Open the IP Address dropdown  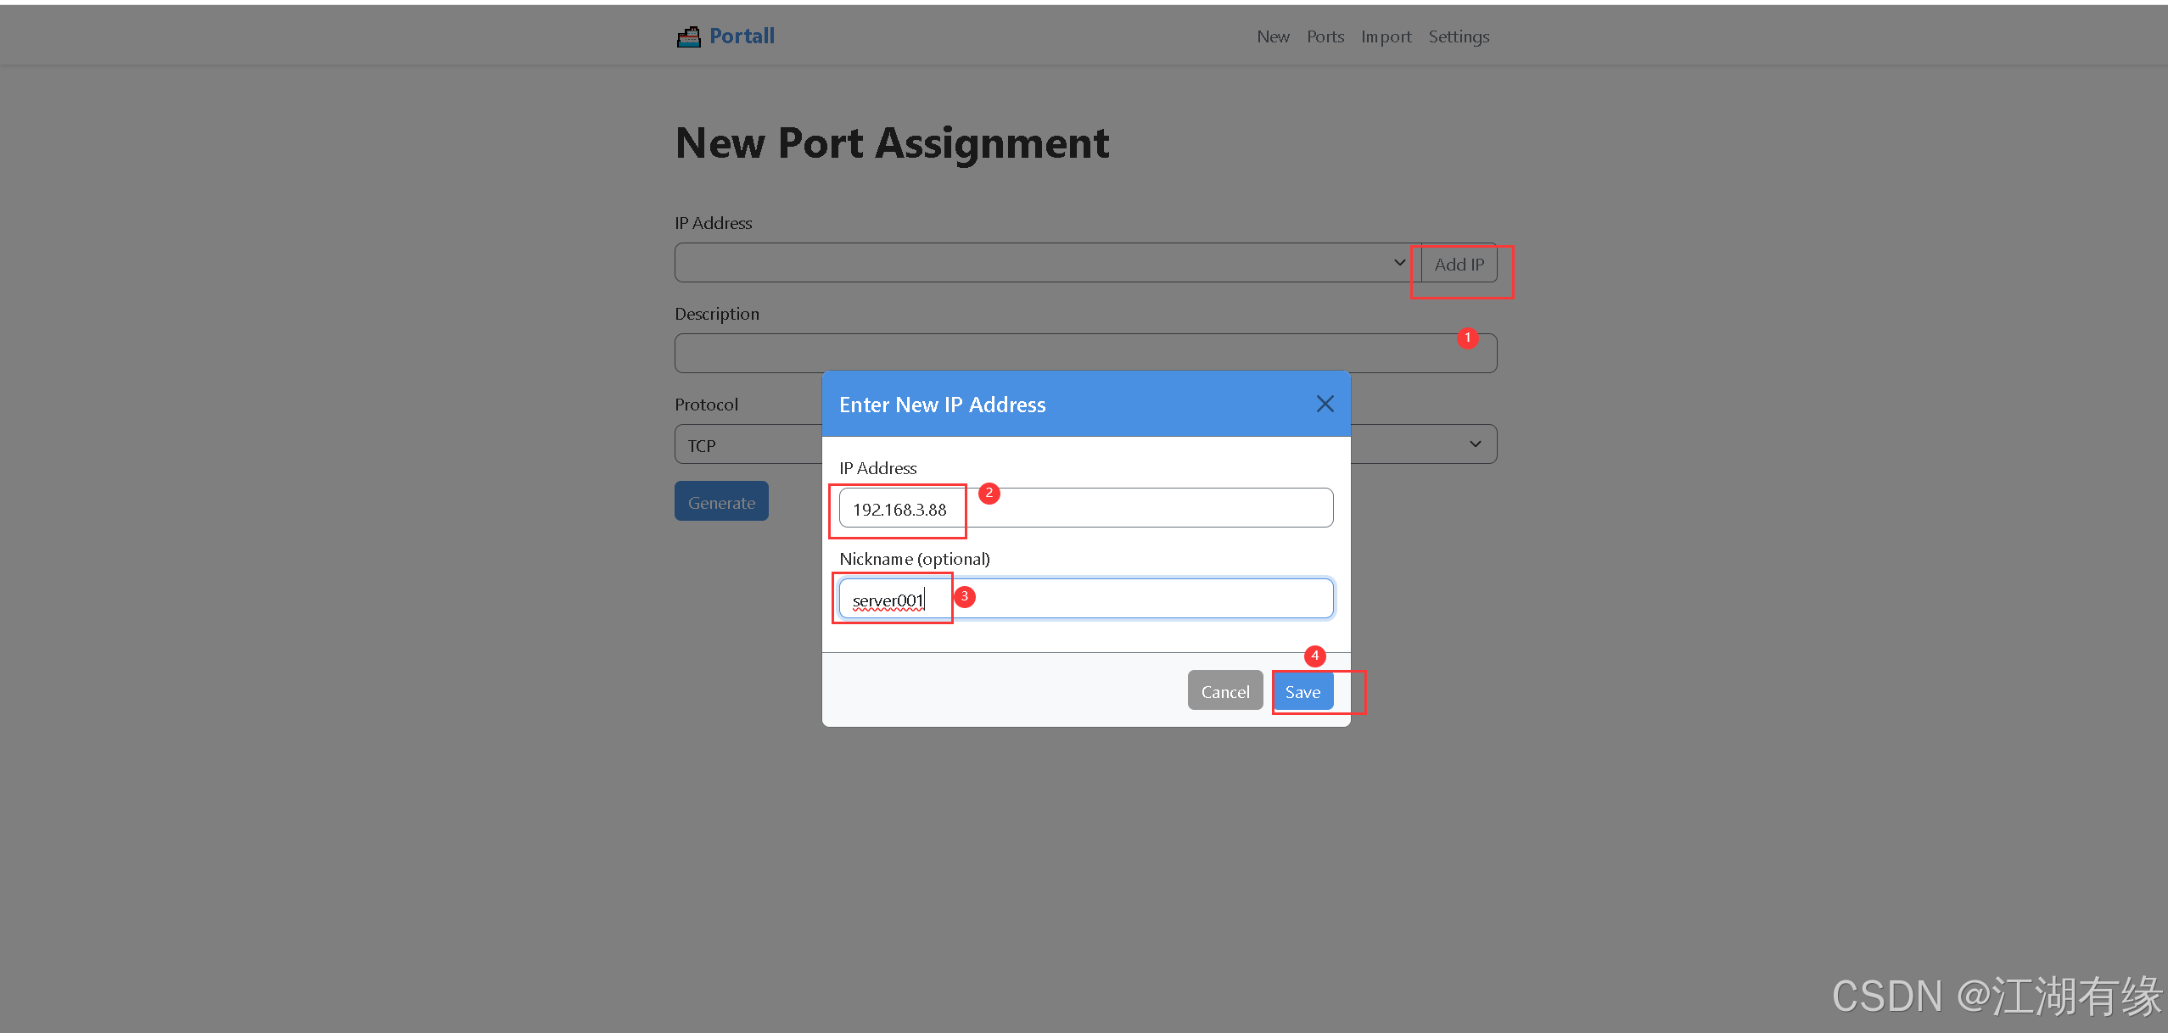(x=1018, y=262)
